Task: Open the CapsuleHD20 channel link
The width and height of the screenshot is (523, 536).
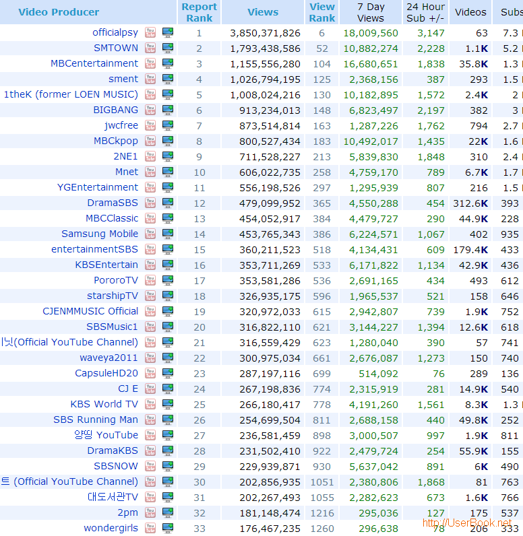Action: click(106, 373)
